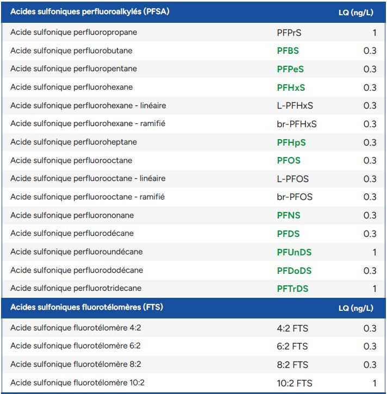Open the green PFHxS link

291,87
